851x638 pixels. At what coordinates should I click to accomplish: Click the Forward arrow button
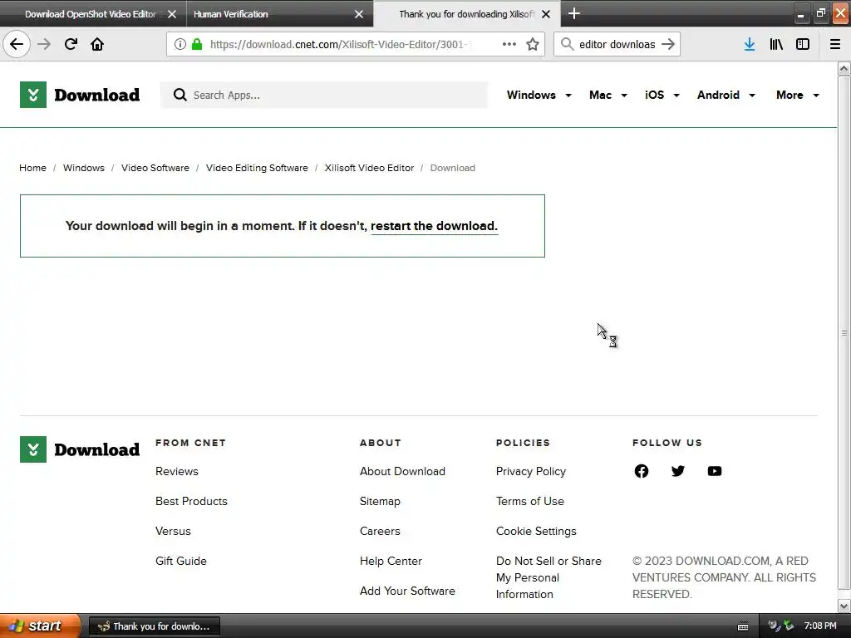45,44
